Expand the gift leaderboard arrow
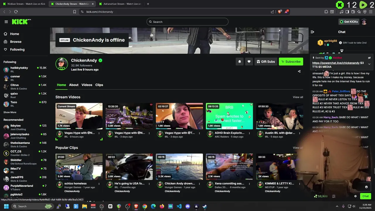Screen dimensions: 375x211 coord(342,51)
